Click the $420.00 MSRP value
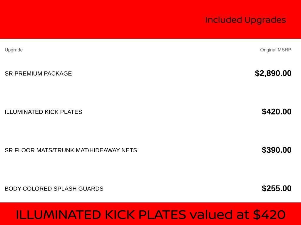 (x=277, y=112)
